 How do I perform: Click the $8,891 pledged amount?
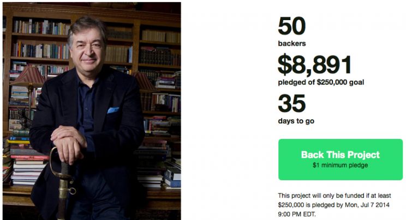tap(315, 64)
